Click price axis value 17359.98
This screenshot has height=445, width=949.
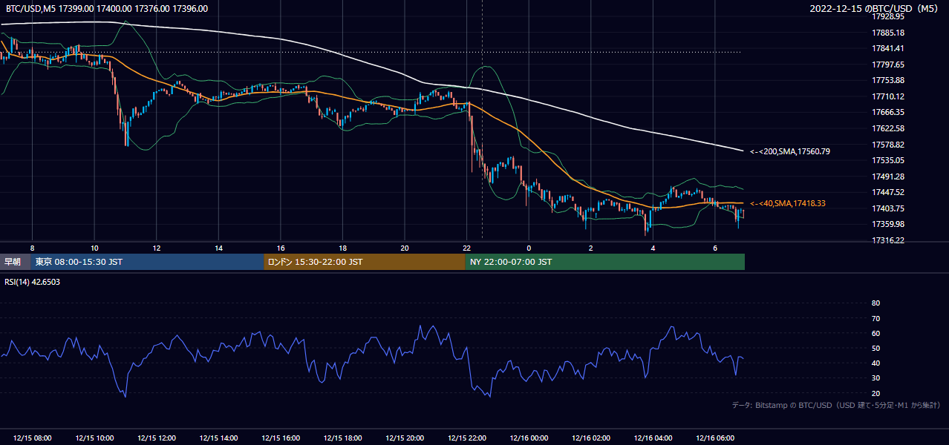pyautogui.click(x=887, y=224)
